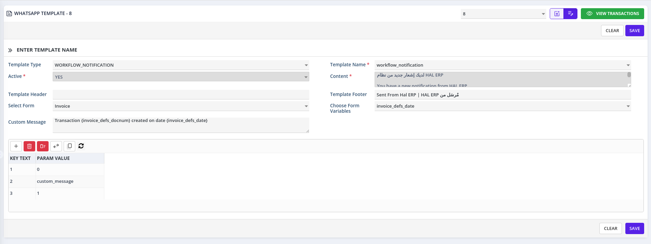Open the Choose Form Variables dropdown

628,106
